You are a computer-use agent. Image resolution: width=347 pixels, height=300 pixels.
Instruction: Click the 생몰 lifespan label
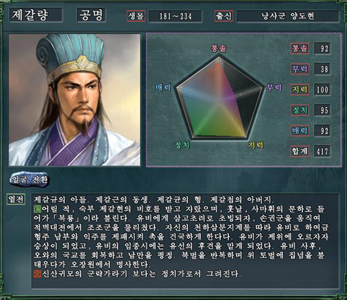tap(136, 16)
